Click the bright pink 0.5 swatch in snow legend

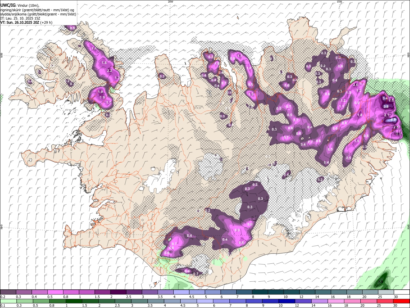pos(55,292)
